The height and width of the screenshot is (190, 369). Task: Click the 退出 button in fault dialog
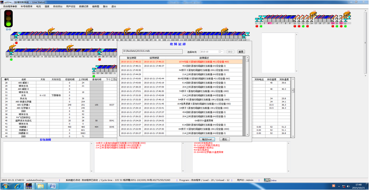[223, 139]
